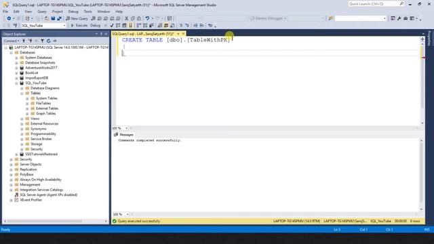Click the Quick Launch magnifier icon
The width and height of the screenshot is (434, 244).
point(401,3)
